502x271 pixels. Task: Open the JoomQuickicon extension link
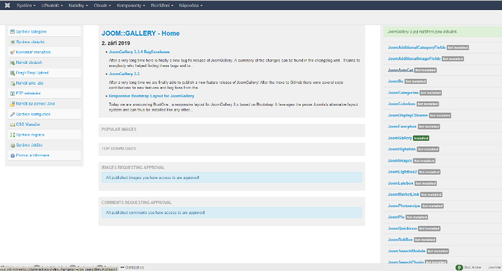pos(402,228)
